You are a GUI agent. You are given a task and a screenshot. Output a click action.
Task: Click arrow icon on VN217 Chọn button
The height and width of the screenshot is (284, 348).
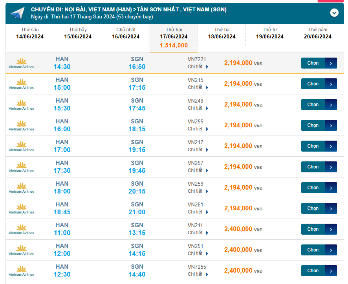[x=331, y=146]
